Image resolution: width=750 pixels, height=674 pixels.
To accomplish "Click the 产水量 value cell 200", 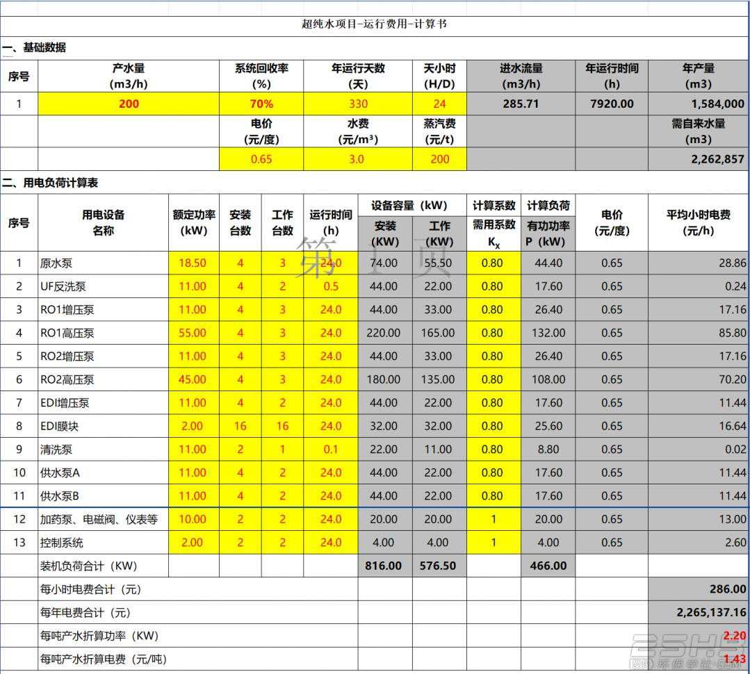I will (x=129, y=104).
